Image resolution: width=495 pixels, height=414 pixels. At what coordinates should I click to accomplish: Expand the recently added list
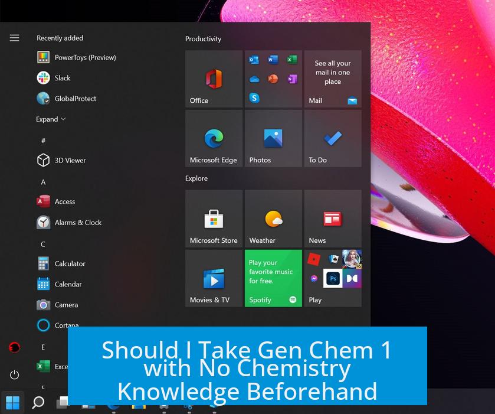51,119
